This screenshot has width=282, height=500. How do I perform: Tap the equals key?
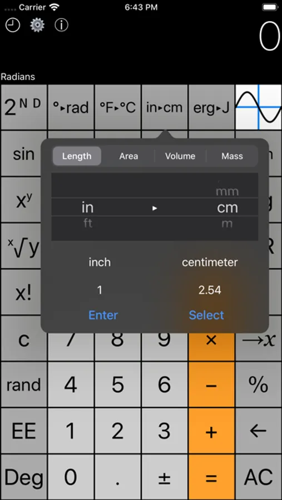pos(211,477)
